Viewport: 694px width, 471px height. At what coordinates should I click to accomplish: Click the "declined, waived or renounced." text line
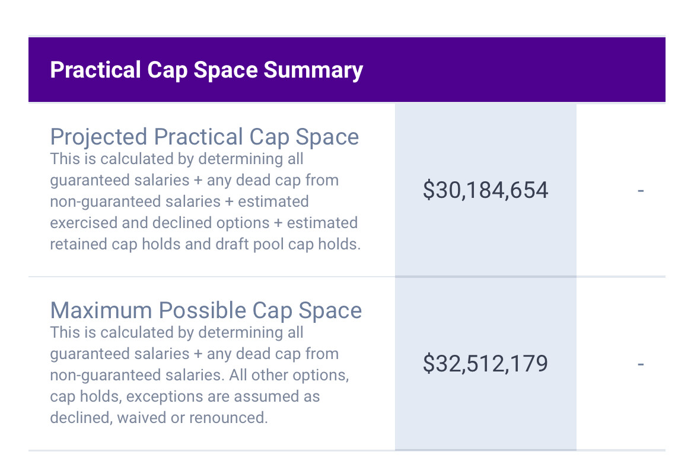[159, 418]
